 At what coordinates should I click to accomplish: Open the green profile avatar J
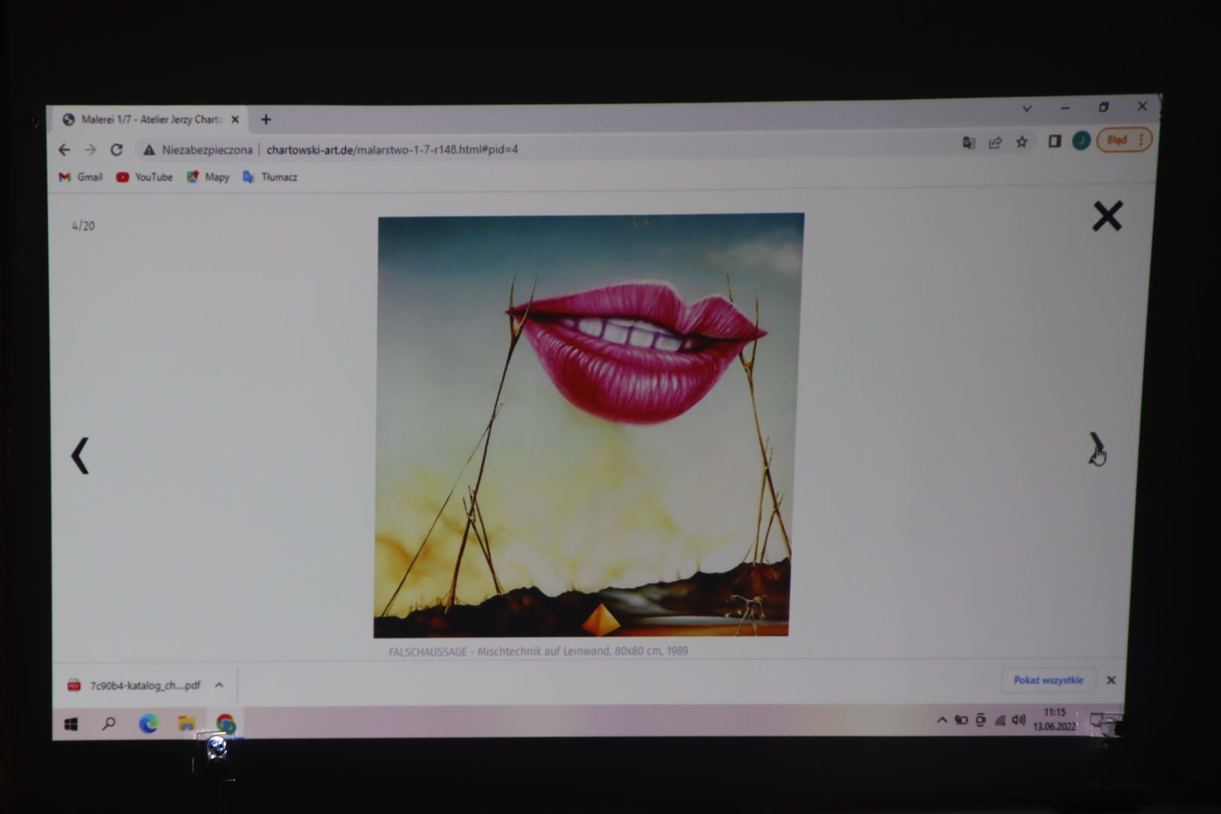click(1081, 140)
